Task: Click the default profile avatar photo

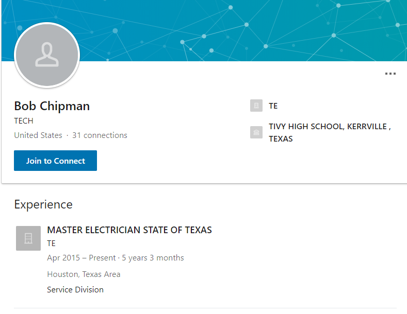Action: click(47, 55)
